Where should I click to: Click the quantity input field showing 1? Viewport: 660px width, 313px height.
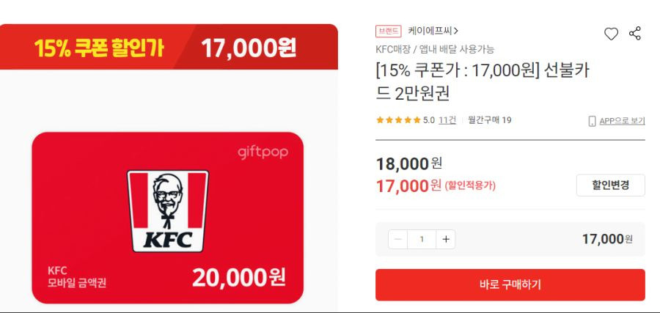[x=422, y=240]
